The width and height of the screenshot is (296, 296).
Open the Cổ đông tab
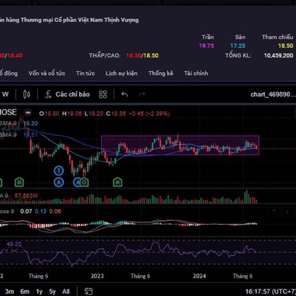tap(9, 73)
